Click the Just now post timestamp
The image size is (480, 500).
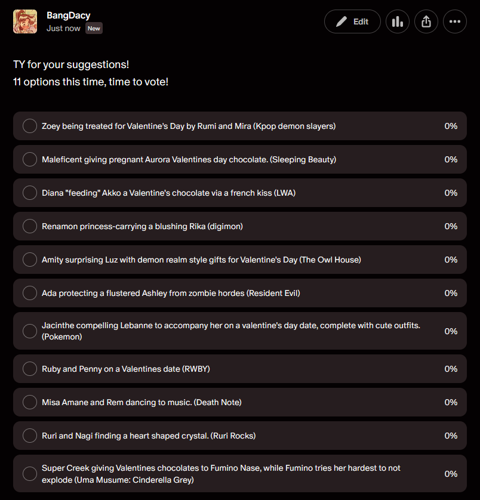(64, 28)
